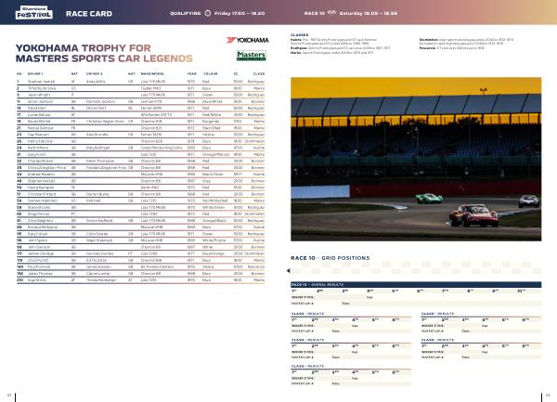This screenshot has height=402, width=557.
Task: Click the 'RACE 10 – OVERALL RESULTS' dark bar
Action: coord(416,284)
